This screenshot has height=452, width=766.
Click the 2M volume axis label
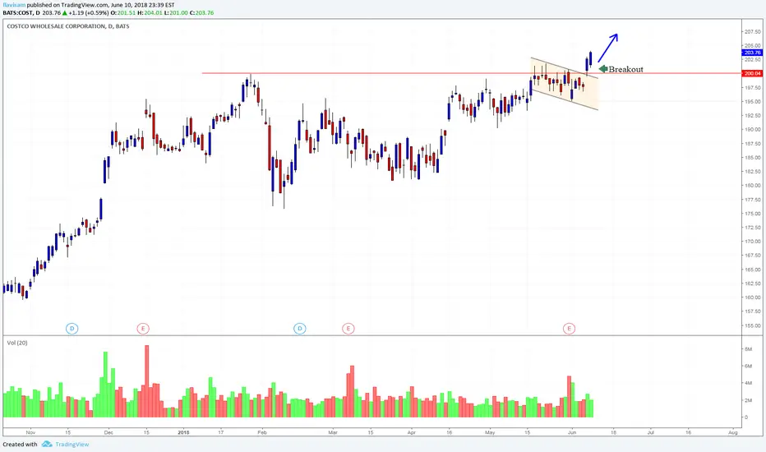748,400
